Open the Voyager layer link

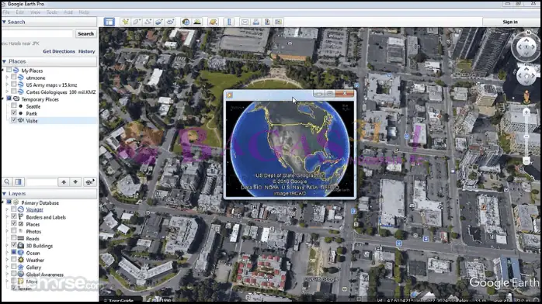(35, 209)
